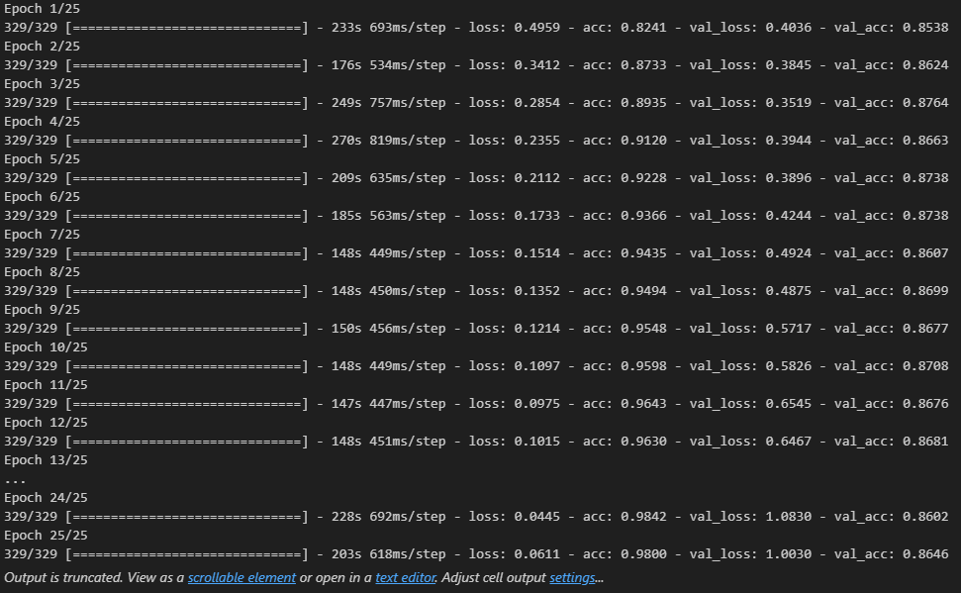Select the 'Epoch 13/25' line
This screenshot has width=961, height=593.
46,460
